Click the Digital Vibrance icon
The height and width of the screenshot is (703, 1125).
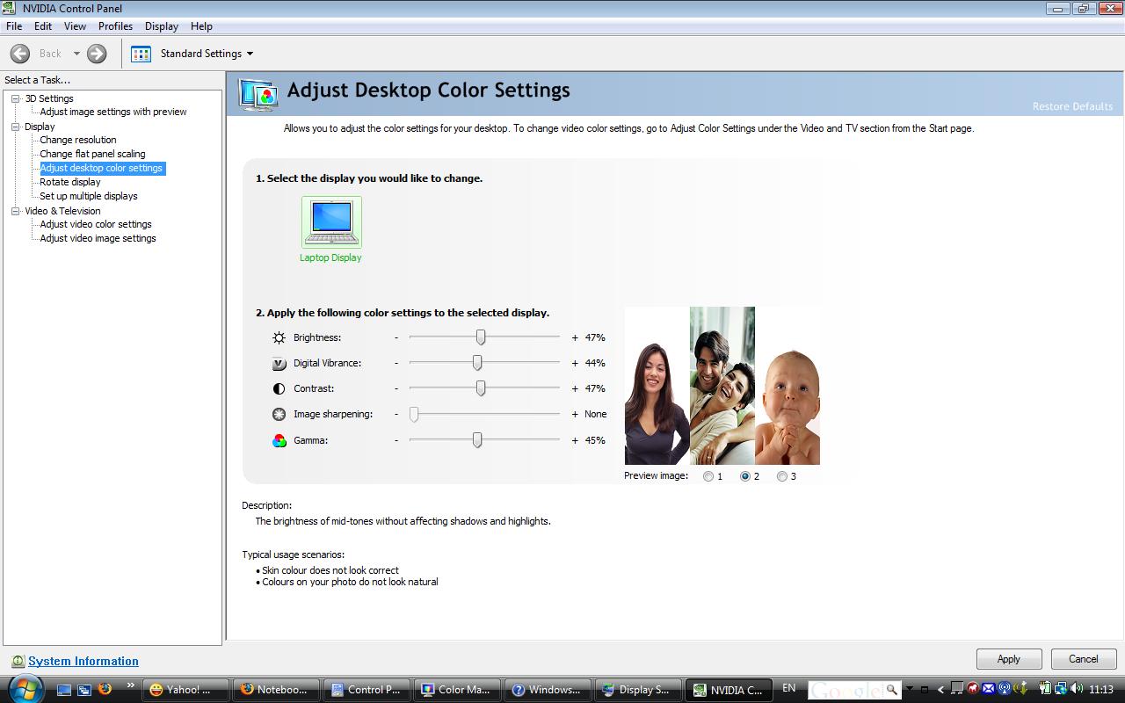pos(279,363)
